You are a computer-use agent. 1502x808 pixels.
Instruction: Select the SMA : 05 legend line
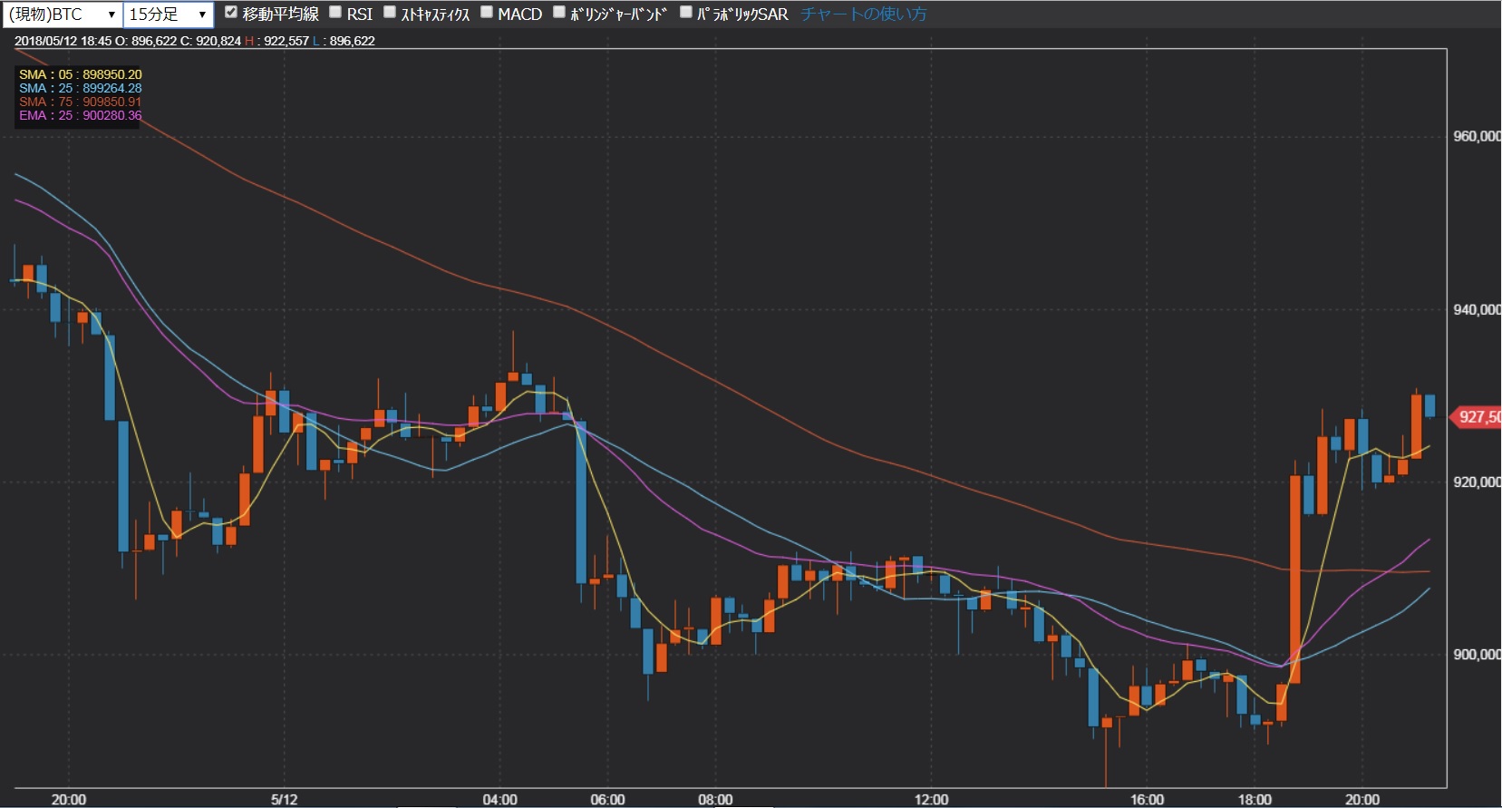click(x=81, y=74)
